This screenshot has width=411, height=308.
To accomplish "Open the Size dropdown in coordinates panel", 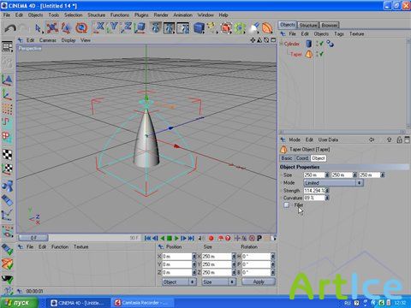I will (218, 281).
